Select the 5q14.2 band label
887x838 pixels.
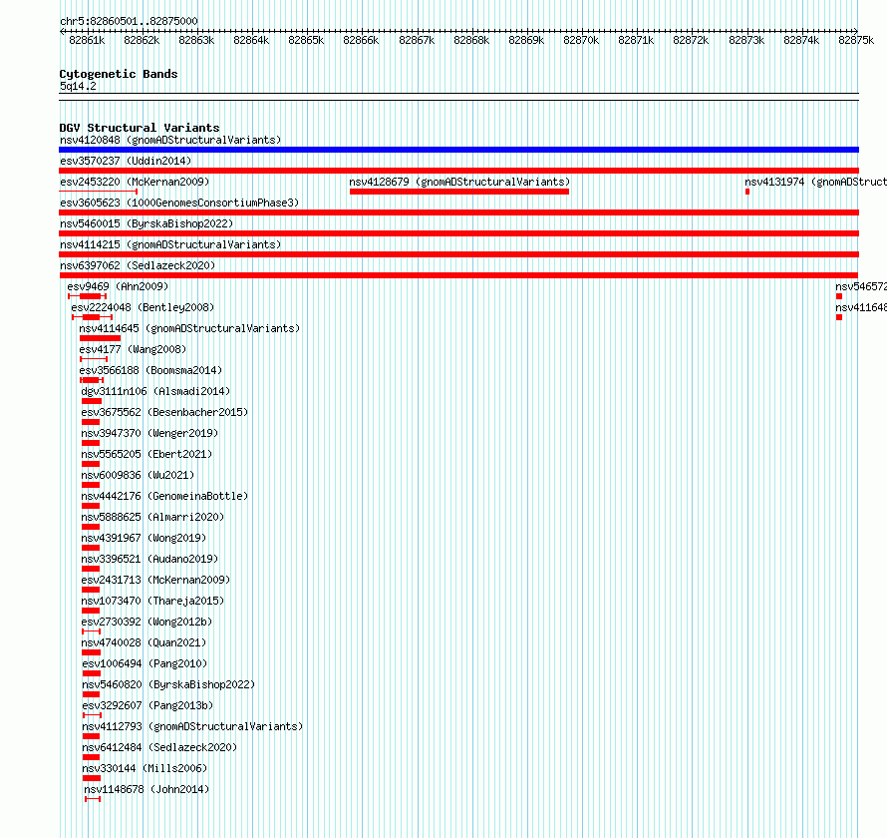[78, 86]
